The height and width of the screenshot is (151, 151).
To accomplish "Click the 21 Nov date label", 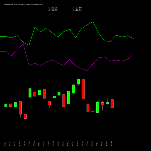I will click(x=68, y=144).
